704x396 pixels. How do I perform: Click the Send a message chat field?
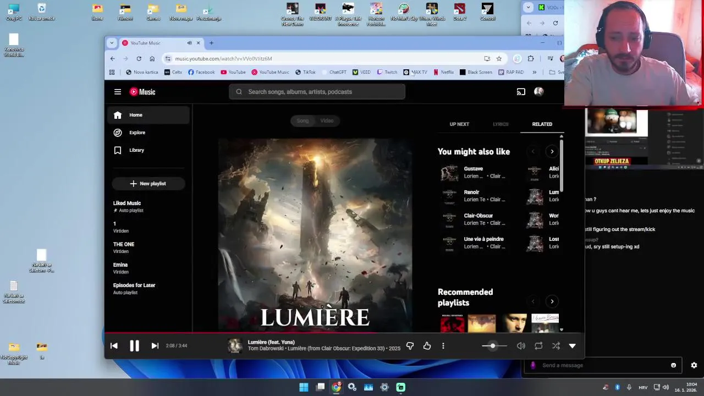pyautogui.click(x=603, y=365)
